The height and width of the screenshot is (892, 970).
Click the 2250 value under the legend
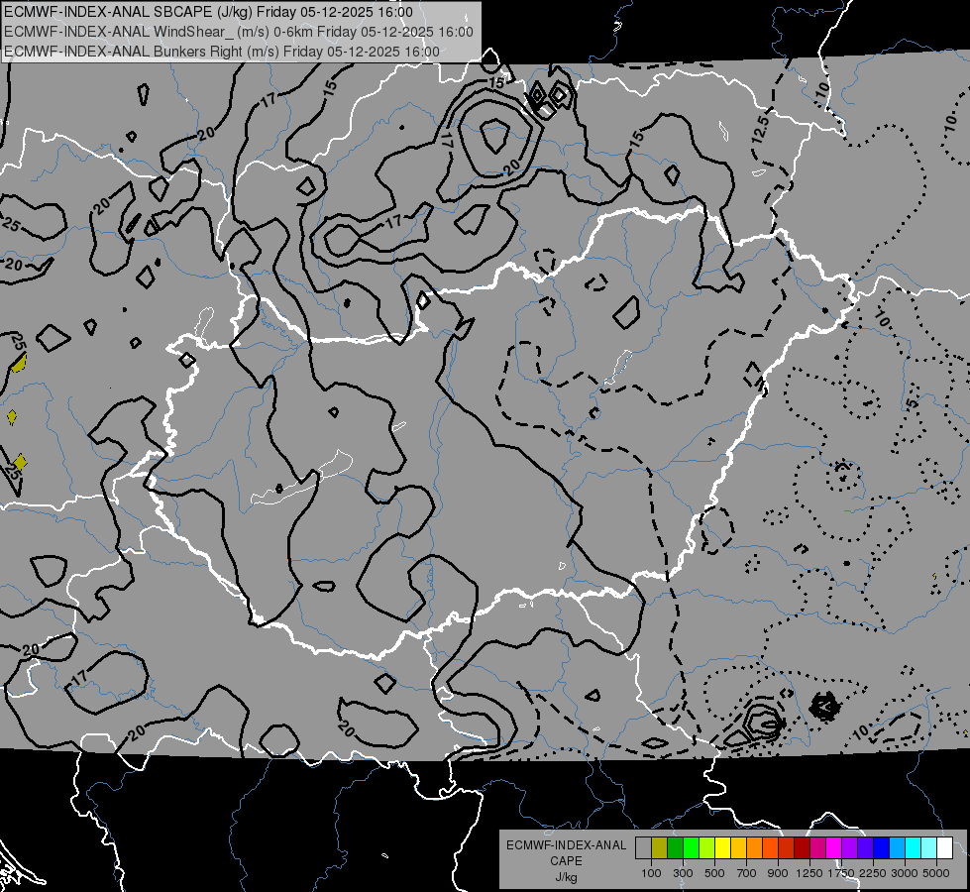pyautogui.click(x=873, y=873)
